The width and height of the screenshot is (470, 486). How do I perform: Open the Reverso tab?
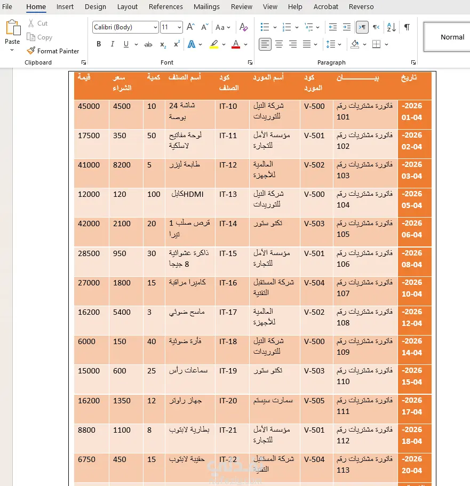[361, 6]
